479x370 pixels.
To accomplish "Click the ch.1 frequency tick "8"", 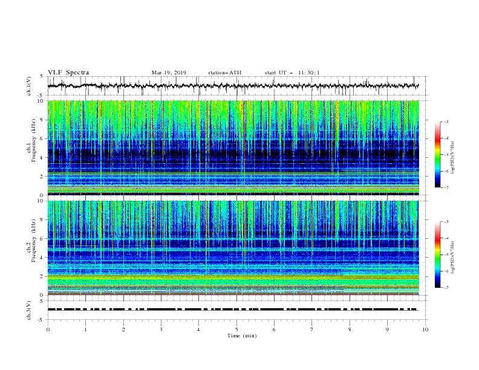I will click(x=42, y=120).
